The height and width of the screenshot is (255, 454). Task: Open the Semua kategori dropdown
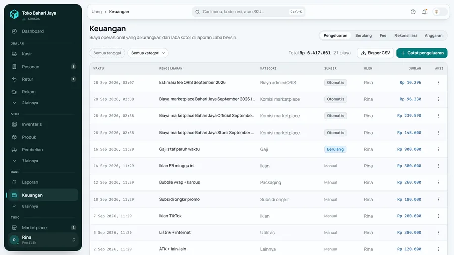(148, 53)
